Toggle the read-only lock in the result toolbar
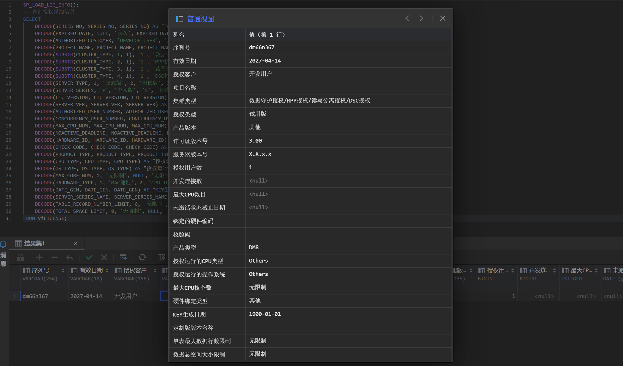Image resolution: width=623 pixels, height=366 pixels. point(20,257)
